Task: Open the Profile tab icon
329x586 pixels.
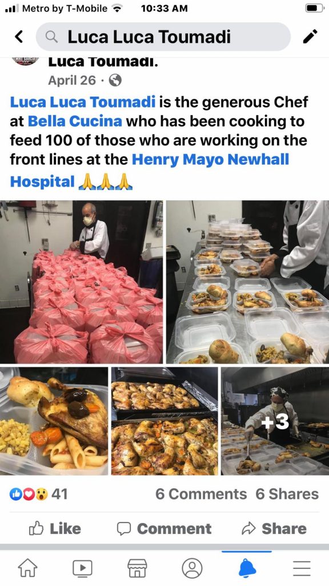Action: (x=192, y=568)
